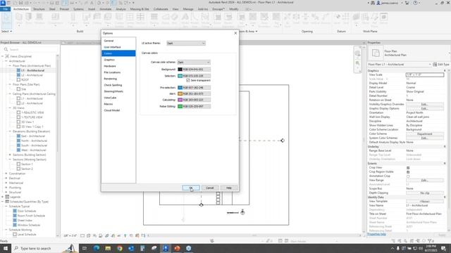Image resolution: width=451 pixels, height=253 pixels.
Task: Click the Visual Style icon in view bar
Action: click(89, 235)
